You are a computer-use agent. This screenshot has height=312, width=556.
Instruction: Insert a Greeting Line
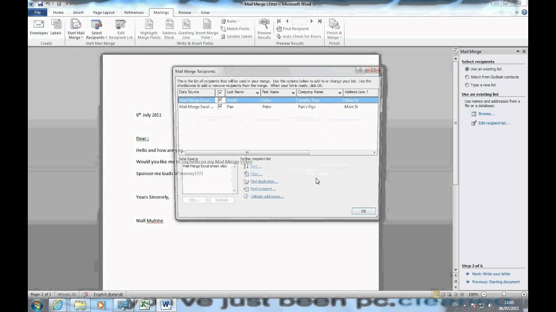186,29
